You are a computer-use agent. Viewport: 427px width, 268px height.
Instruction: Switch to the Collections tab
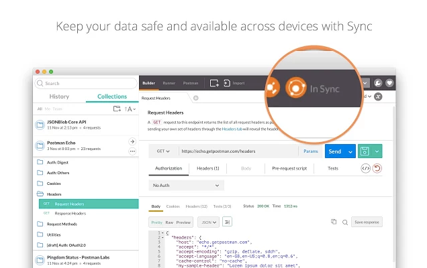tap(112, 96)
